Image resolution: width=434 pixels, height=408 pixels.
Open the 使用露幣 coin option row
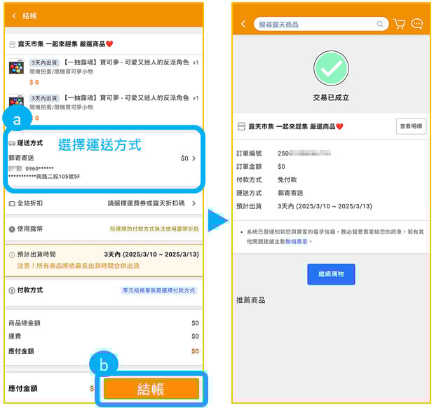click(103, 229)
